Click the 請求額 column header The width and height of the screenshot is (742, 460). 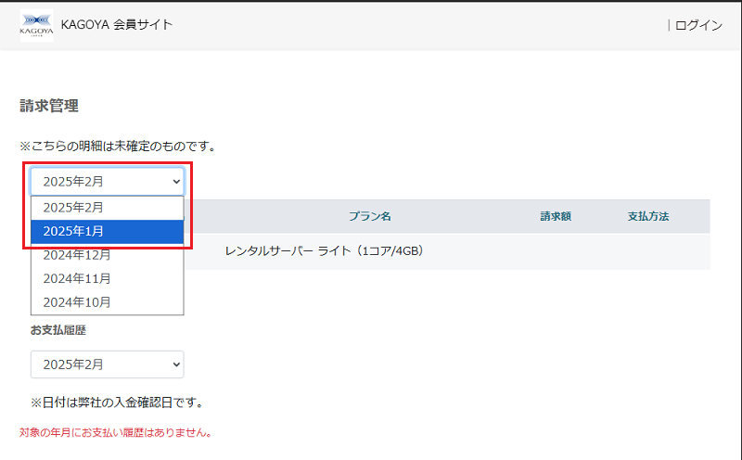coord(555,216)
